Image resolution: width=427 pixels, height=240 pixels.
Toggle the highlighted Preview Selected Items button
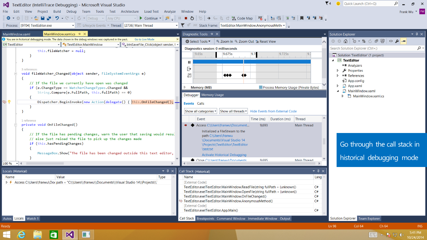tap(403, 41)
